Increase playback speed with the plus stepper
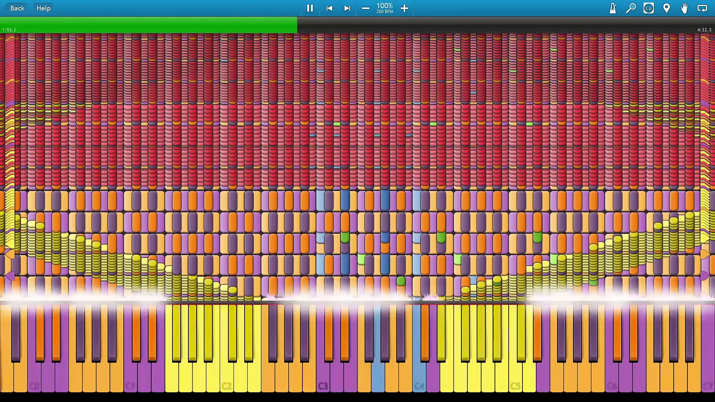This screenshot has height=402, width=715. (404, 8)
